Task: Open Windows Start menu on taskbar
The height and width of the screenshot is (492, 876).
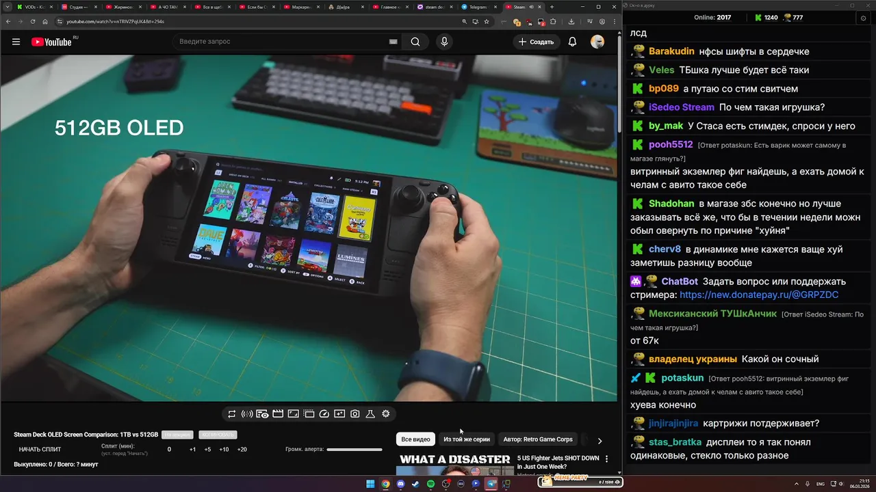Action: pos(370,484)
